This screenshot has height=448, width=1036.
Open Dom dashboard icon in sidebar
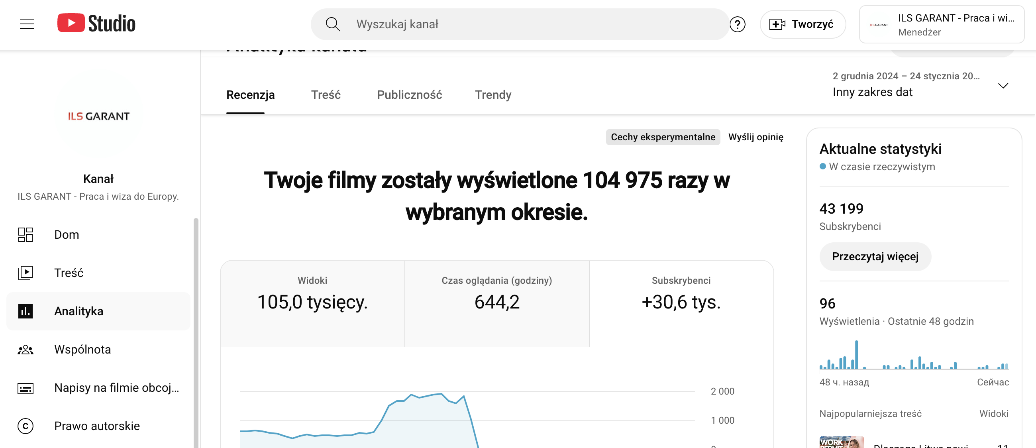tap(26, 234)
